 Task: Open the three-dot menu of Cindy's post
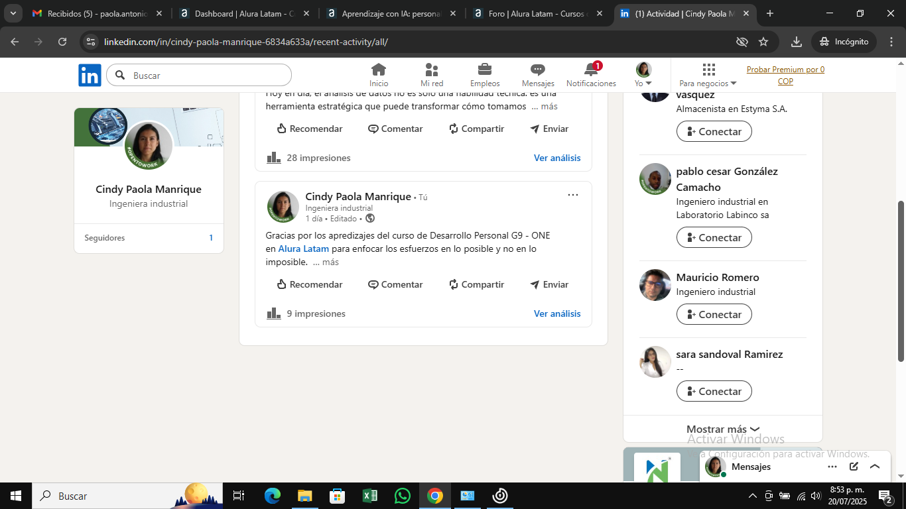[x=573, y=195]
